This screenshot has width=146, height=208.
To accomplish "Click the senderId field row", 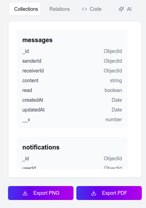I will (x=72, y=61).
